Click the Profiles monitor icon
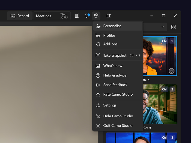This screenshot has width=191, height=143. (98, 35)
